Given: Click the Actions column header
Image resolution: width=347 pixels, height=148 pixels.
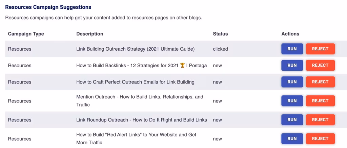Looking at the screenshot, I should [x=290, y=34].
